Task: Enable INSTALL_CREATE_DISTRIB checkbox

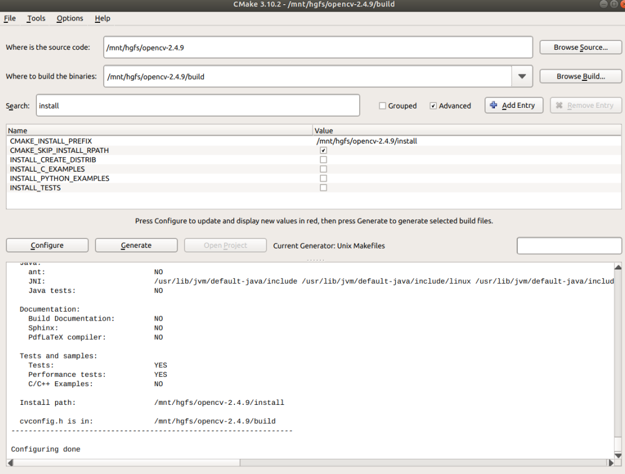Action: point(323,159)
